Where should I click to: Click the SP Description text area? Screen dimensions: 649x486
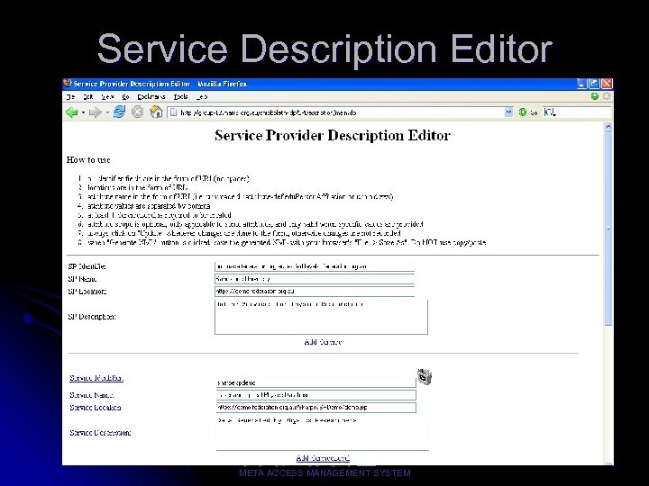(x=321, y=317)
